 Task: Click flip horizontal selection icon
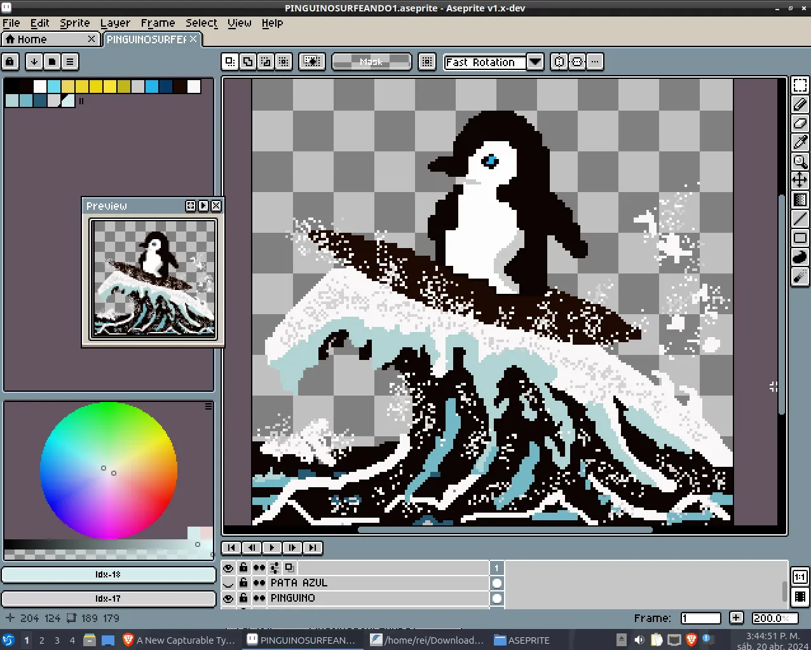pyautogui.click(x=559, y=62)
